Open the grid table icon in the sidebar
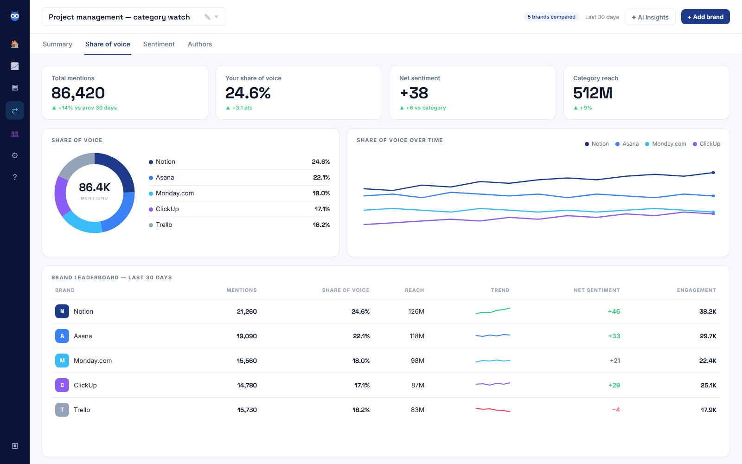The width and height of the screenshot is (742, 464). [x=15, y=88]
